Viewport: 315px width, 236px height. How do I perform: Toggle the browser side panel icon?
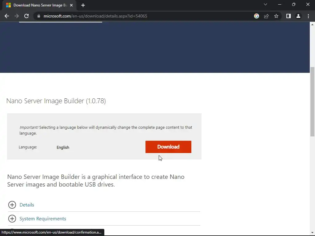(x=289, y=16)
